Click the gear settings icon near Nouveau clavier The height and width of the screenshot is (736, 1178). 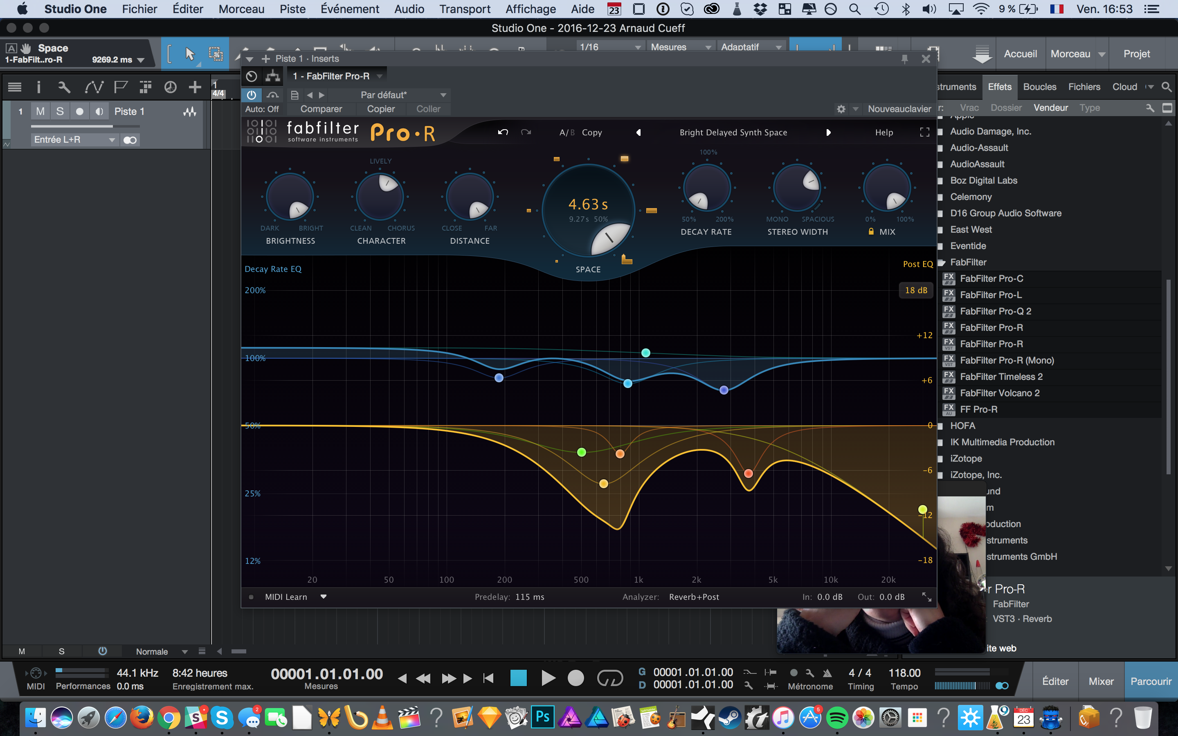[x=841, y=108]
